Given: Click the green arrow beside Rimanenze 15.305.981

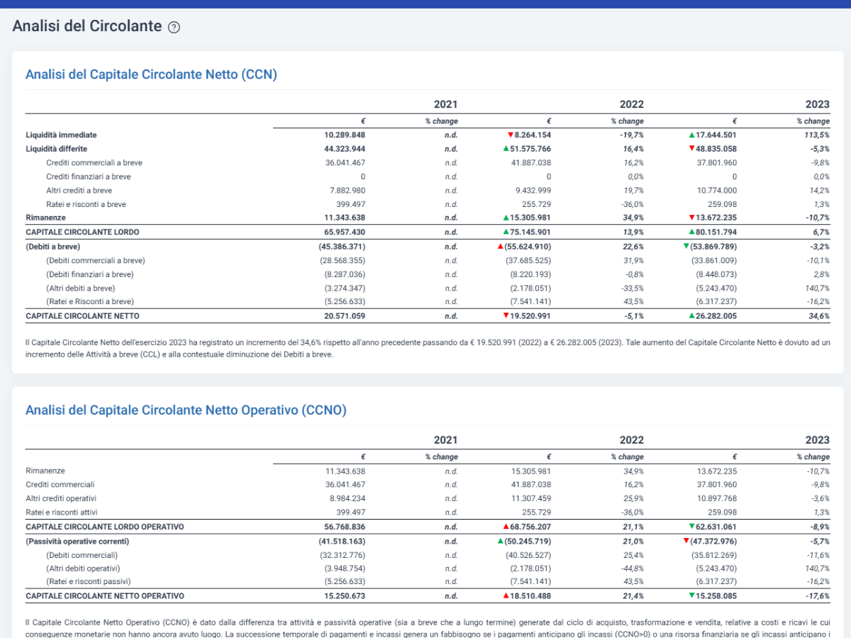Looking at the screenshot, I should coord(506,218).
